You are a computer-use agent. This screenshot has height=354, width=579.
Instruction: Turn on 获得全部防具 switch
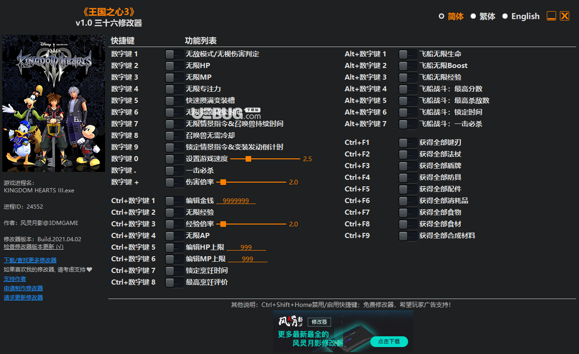408,177
